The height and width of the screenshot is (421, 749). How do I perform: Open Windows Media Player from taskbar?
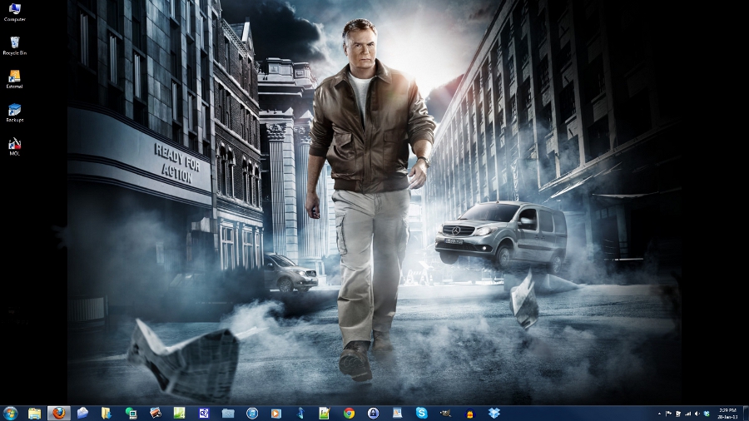coord(276,414)
